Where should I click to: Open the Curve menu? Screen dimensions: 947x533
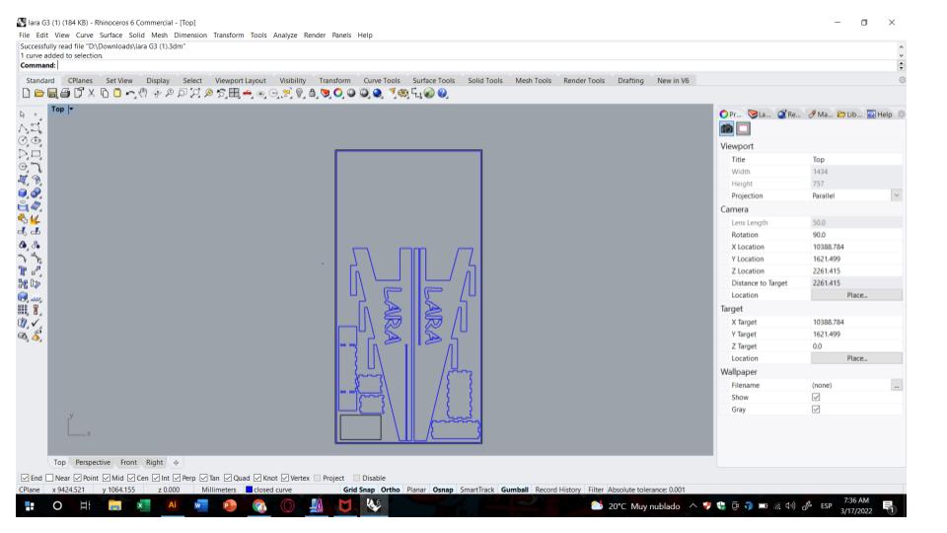point(84,36)
